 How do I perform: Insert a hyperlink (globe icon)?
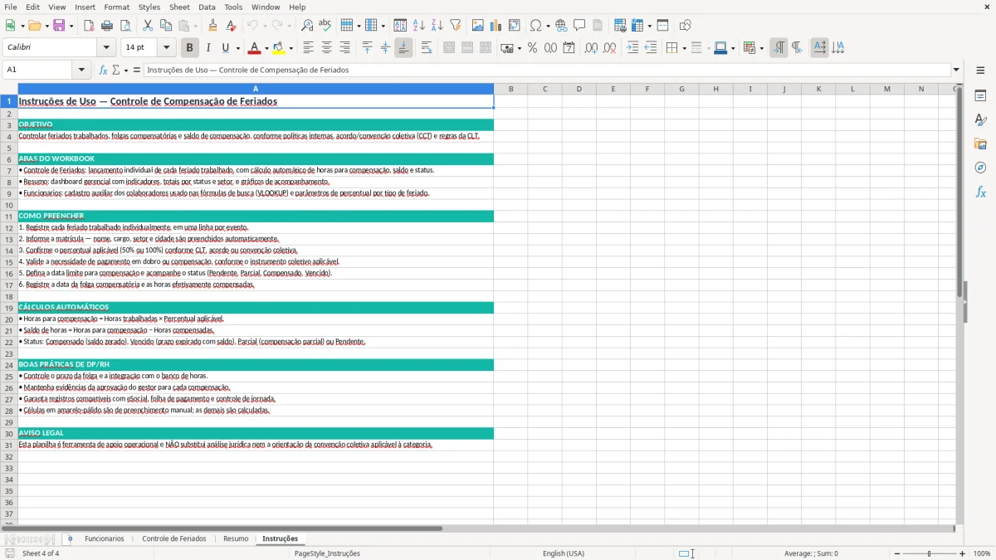(x=561, y=26)
